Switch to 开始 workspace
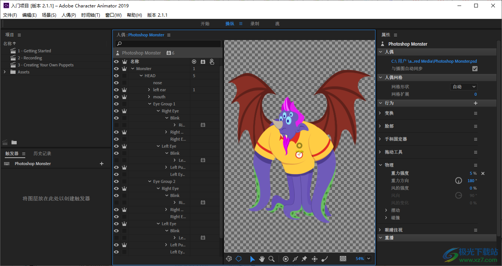This screenshot has width=502, height=266. 205,24
